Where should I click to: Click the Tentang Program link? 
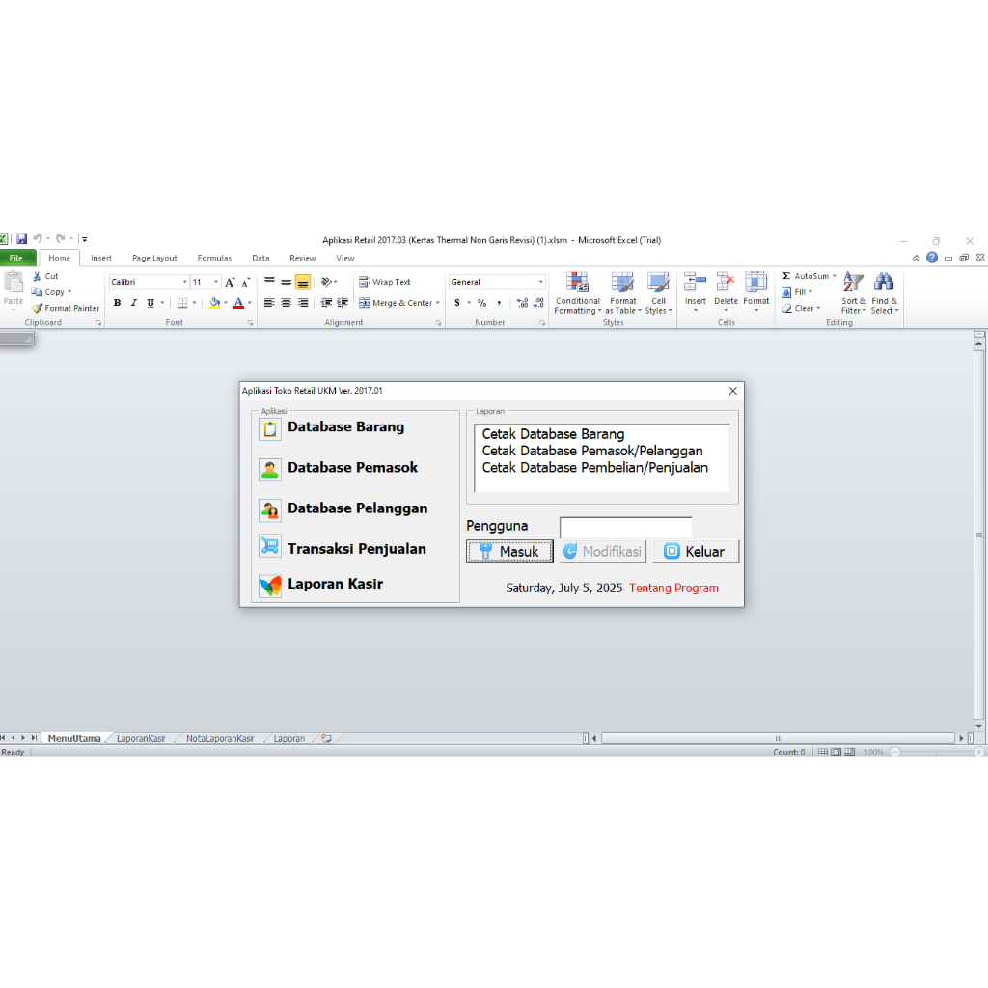pos(672,588)
